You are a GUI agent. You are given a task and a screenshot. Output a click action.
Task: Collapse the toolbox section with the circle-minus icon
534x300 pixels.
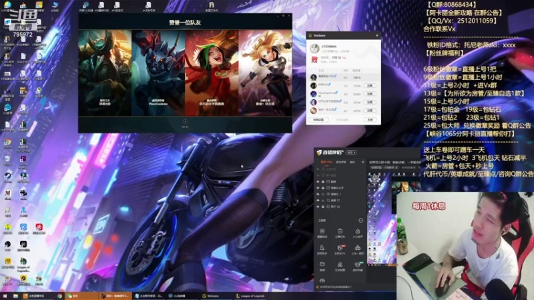tap(360, 221)
